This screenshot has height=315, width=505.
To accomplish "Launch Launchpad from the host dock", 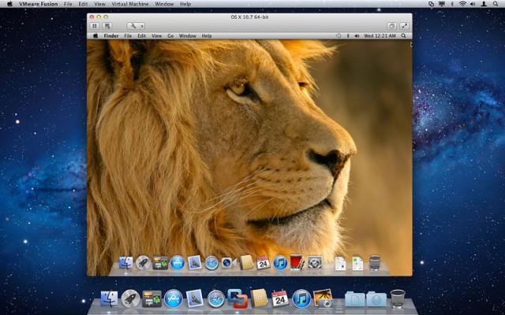I will point(130,298).
